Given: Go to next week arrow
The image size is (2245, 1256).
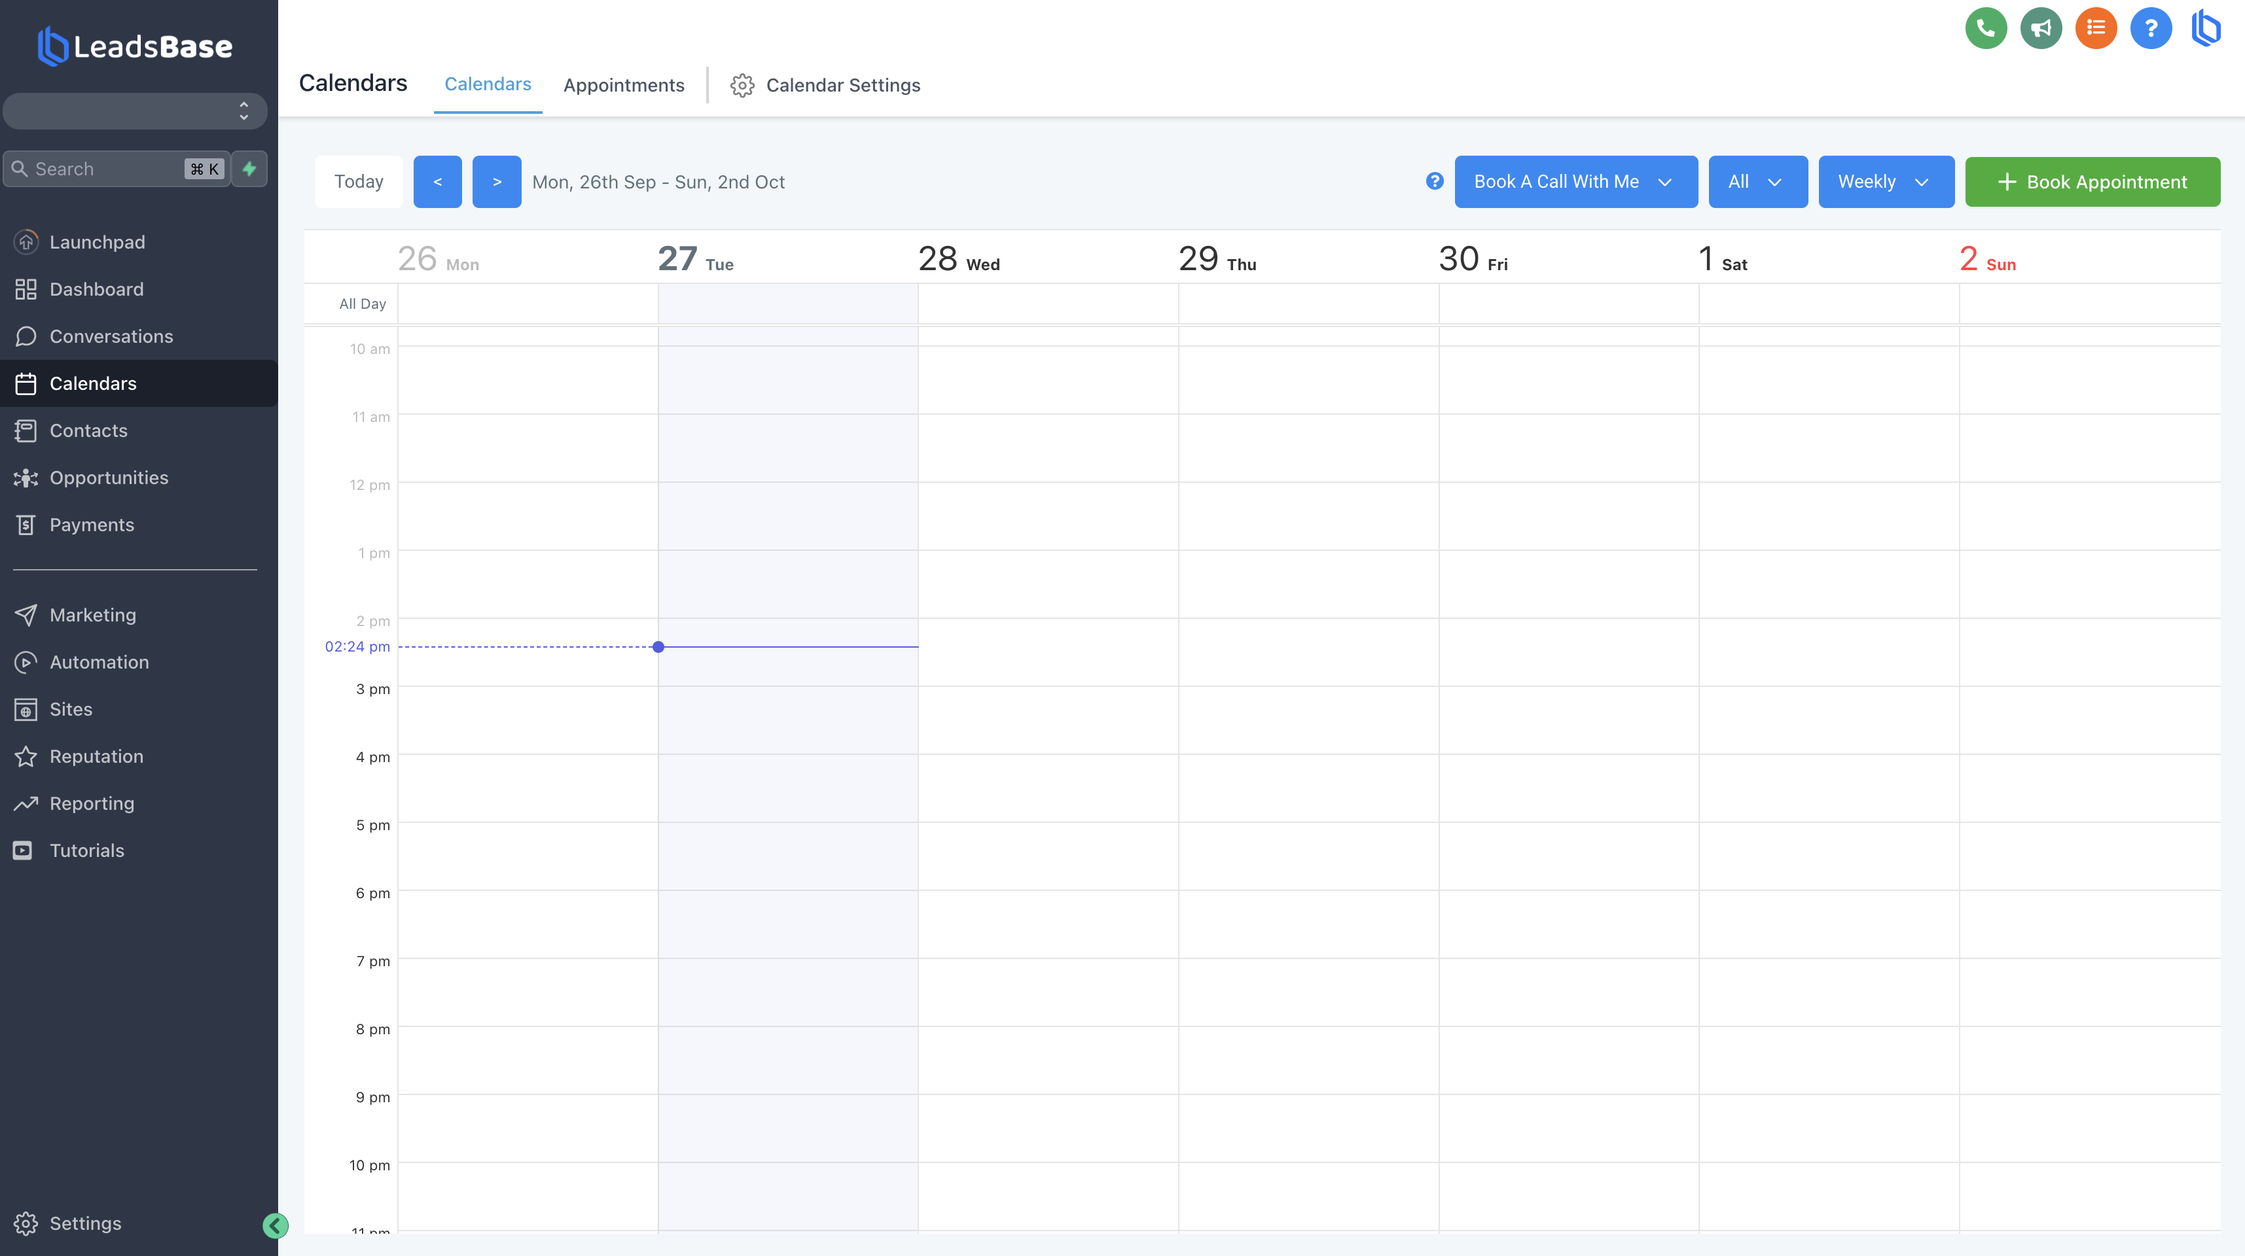Looking at the screenshot, I should pos(496,182).
